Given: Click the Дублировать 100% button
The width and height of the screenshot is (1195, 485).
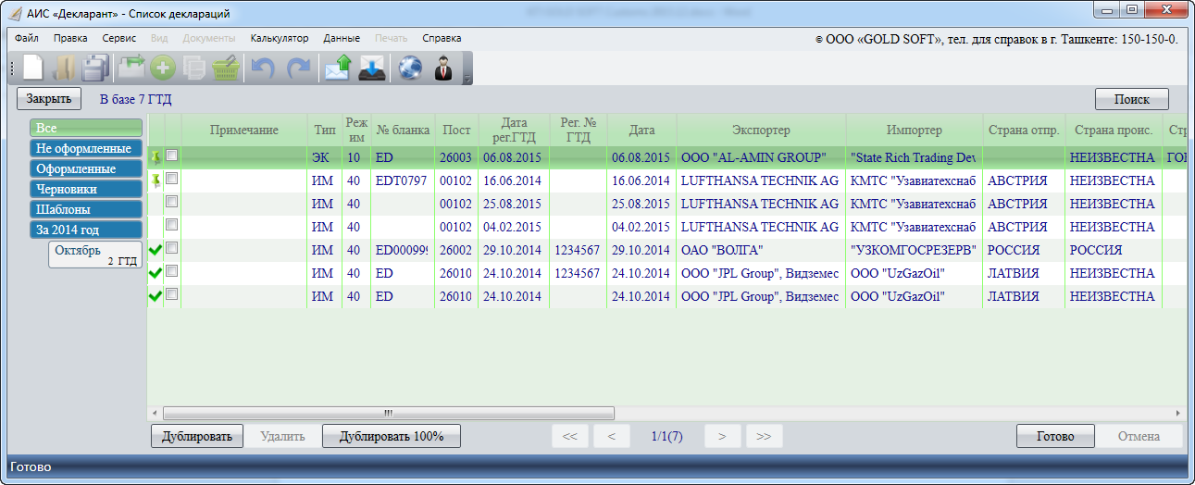Looking at the screenshot, I should 392,436.
